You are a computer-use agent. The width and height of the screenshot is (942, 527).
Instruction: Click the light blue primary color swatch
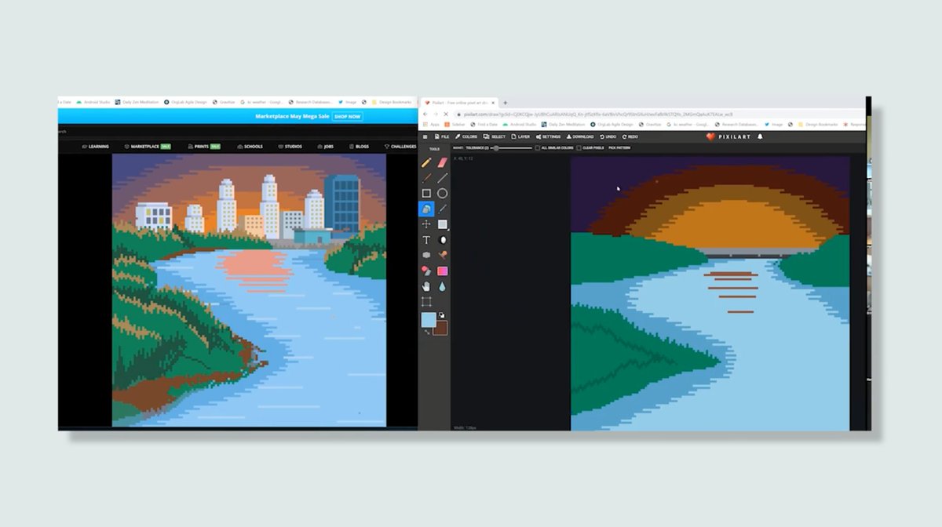[x=427, y=318]
